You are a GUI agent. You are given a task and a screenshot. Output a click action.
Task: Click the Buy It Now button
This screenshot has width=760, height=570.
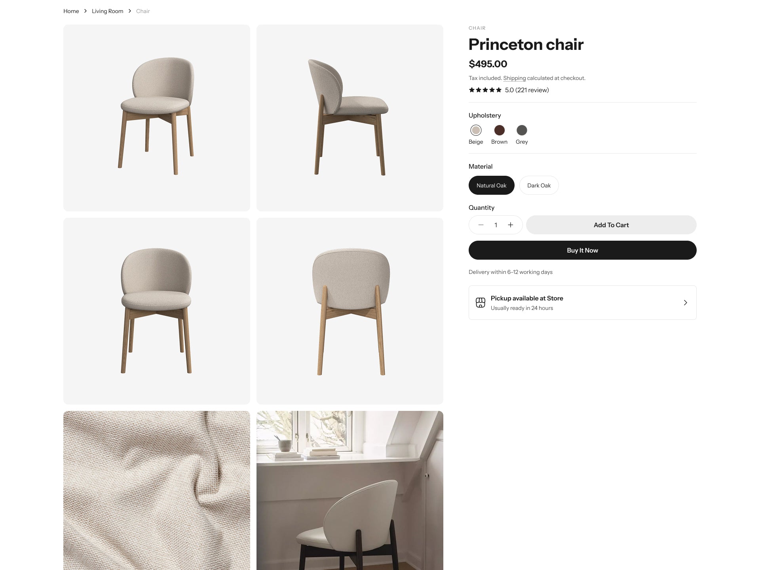[582, 250]
